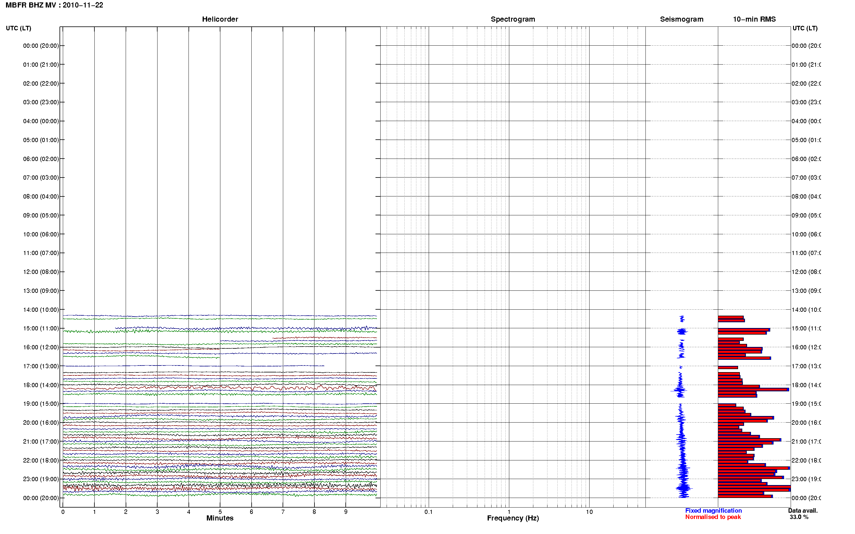Select the 'Helicorder' panel heading
Screen dimensions: 855x534
point(220,19)
